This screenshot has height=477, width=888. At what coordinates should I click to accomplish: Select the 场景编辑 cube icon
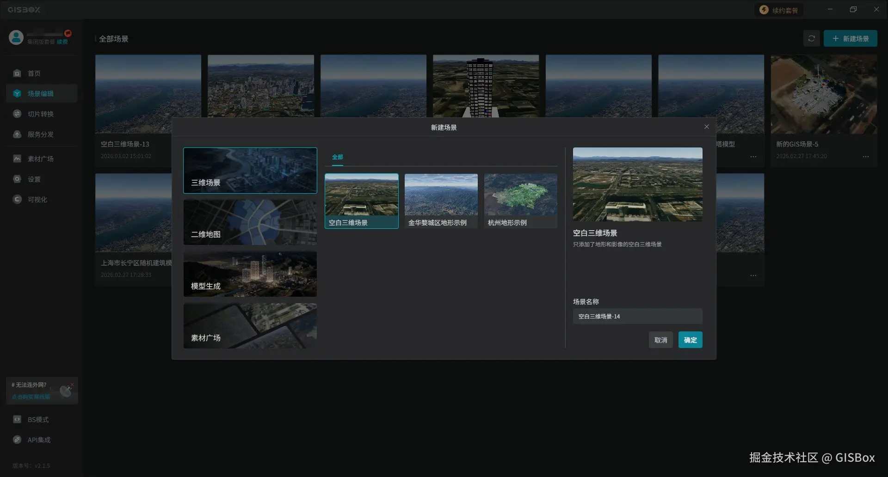click(x=17, y=93)
